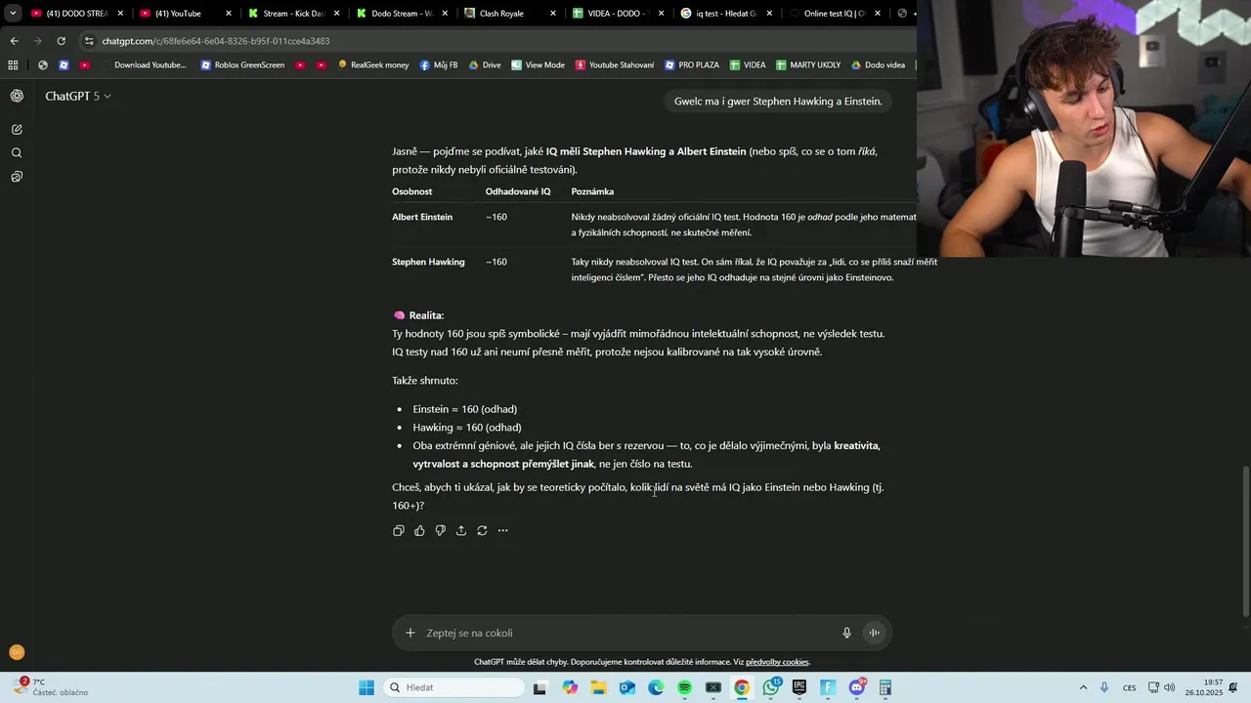This screenshot has width=1251, height=703.
Task: Open the Chrome apps grid in bookmarks bar
Action: [x=13, y=64]
